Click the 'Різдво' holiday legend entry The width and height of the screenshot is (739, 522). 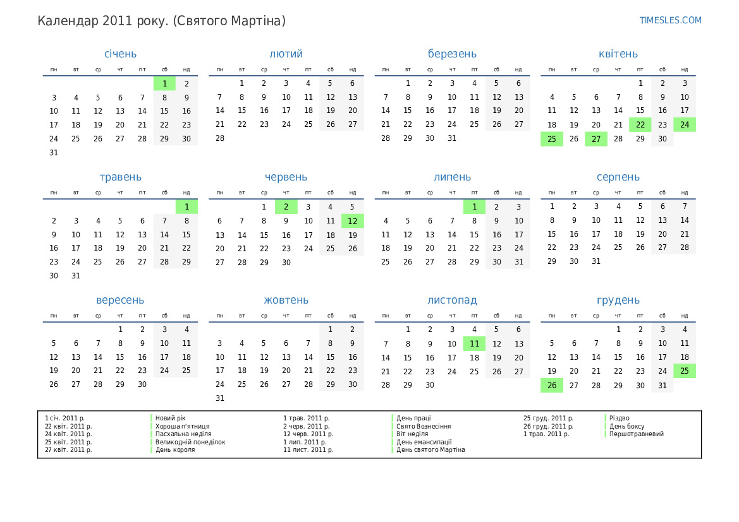618,418
